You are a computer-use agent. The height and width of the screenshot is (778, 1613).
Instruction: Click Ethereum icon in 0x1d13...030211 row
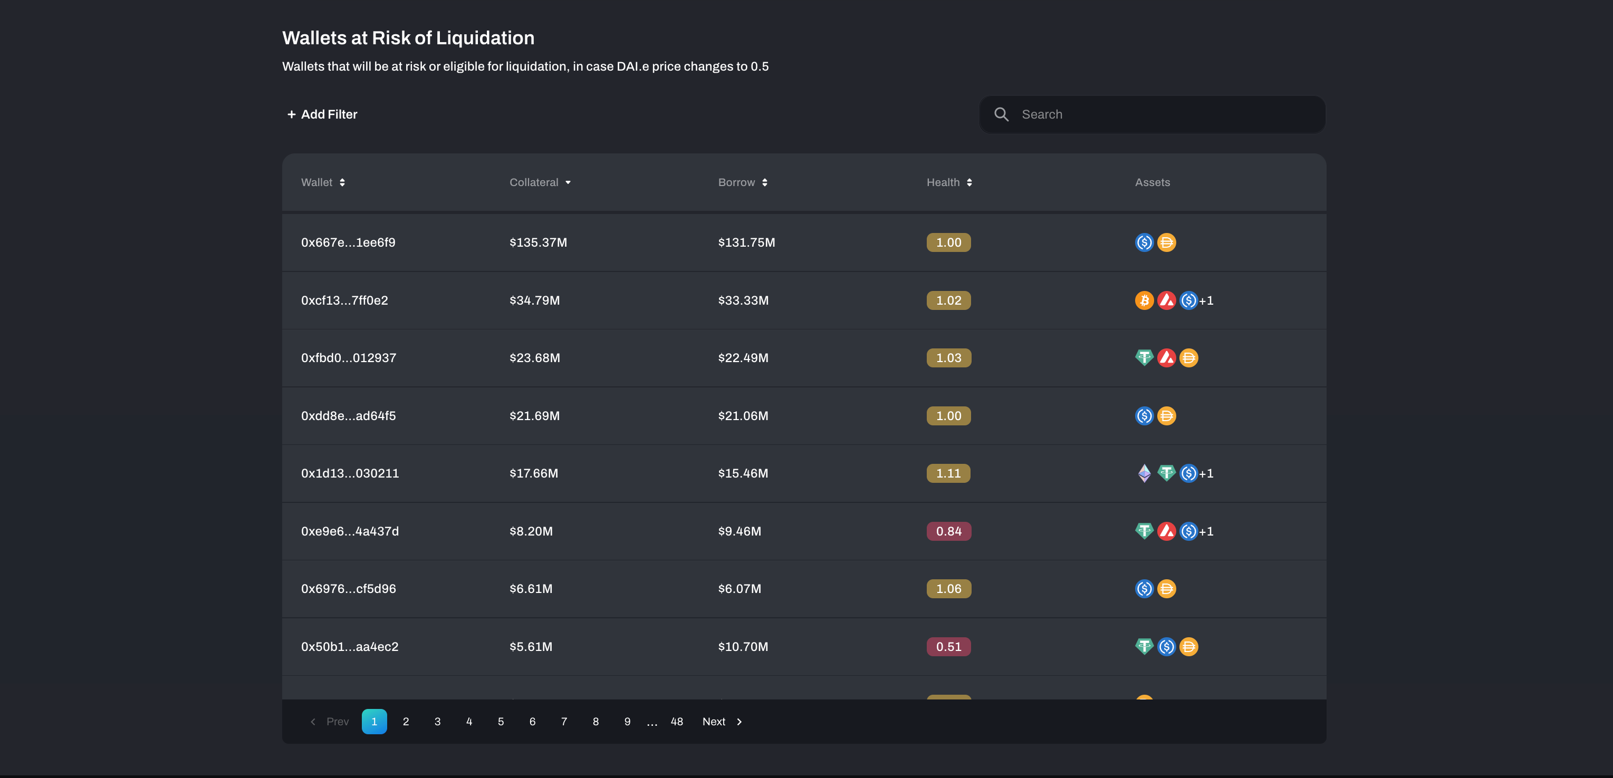[1144, 473]
